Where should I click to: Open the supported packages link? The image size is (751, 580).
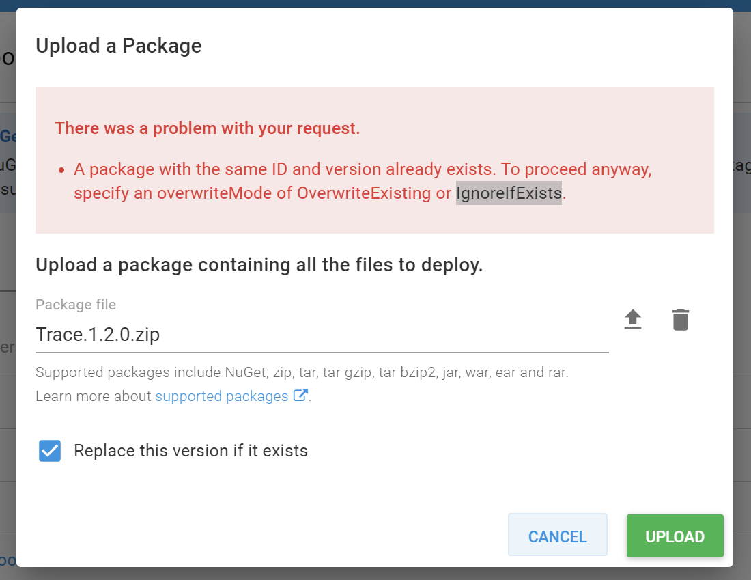click(222, 396)
